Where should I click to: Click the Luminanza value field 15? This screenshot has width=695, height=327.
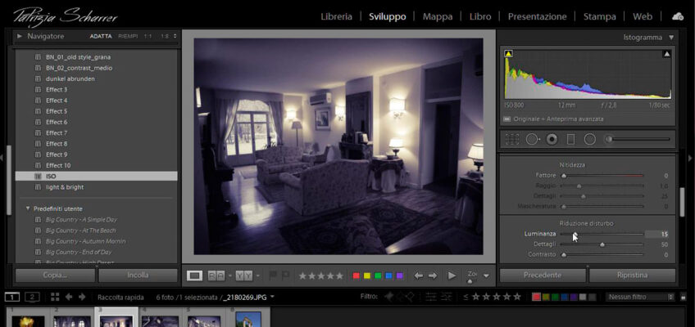pos(656,234)
